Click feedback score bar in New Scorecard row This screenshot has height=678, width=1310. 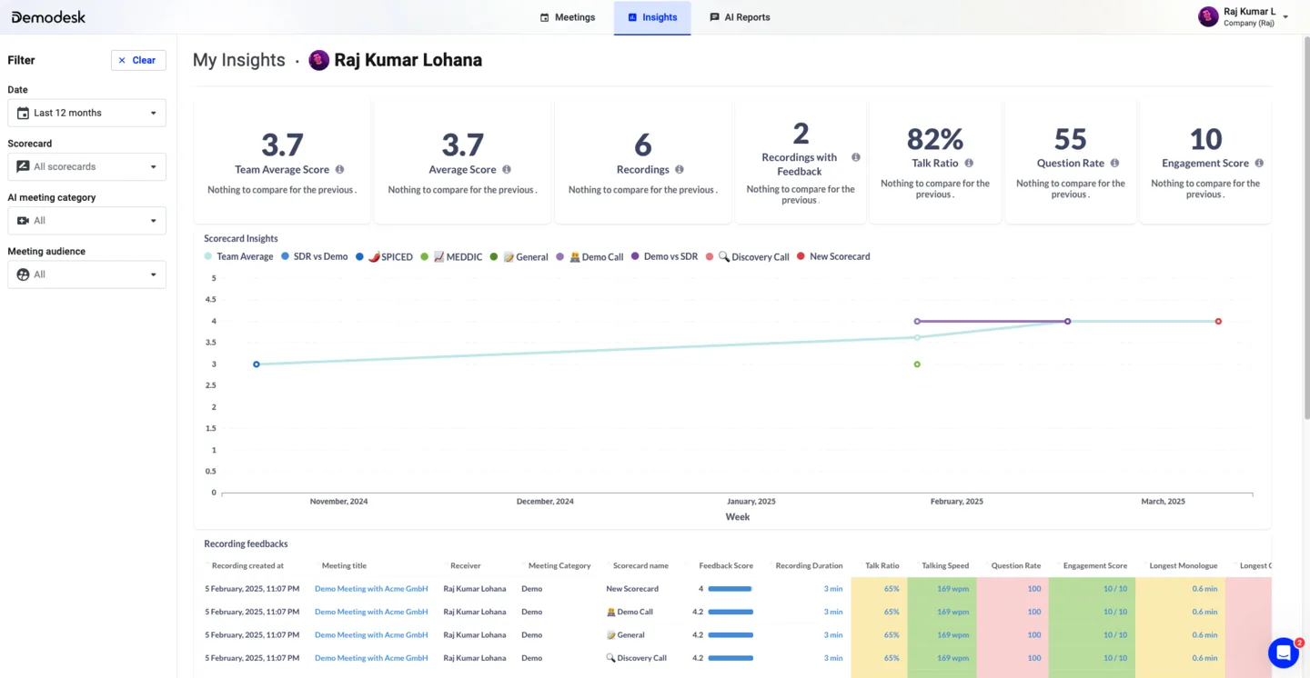(730, 589)
